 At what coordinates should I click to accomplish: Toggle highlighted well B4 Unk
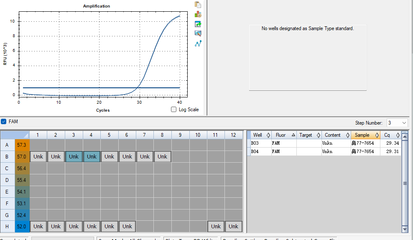pyautogui.click(x=92, y=156)
